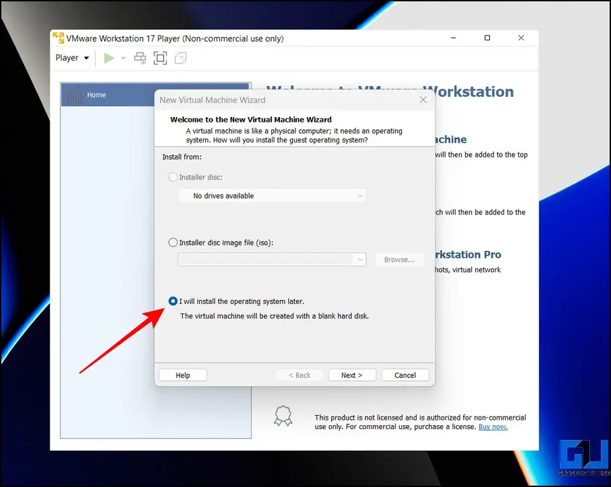The width and height of the screenshot is (611, 487).
Task: Open the No drives available dropdown
Action: coord(272,196)
